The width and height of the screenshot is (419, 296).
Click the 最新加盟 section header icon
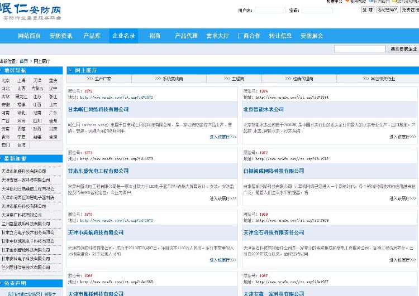pyautogui.click(x=1, y=159)
